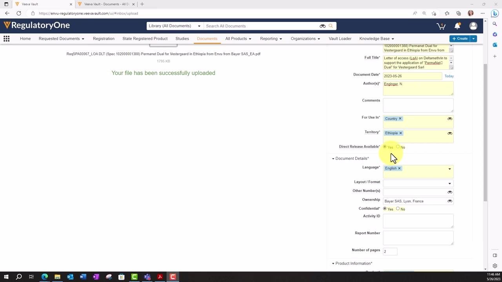Screen dimensions: 502x282
Task: Open the For Use In lookup binoculars
Action: (x=450, y=119)
